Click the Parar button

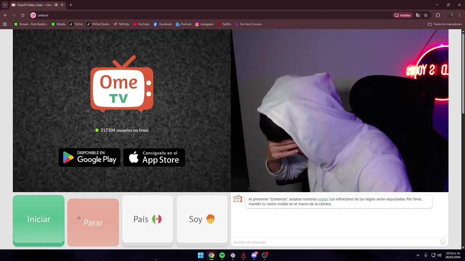[x=93, y=222]
